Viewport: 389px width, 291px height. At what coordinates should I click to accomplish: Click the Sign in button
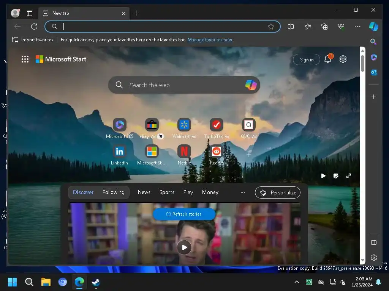[307, 59]
